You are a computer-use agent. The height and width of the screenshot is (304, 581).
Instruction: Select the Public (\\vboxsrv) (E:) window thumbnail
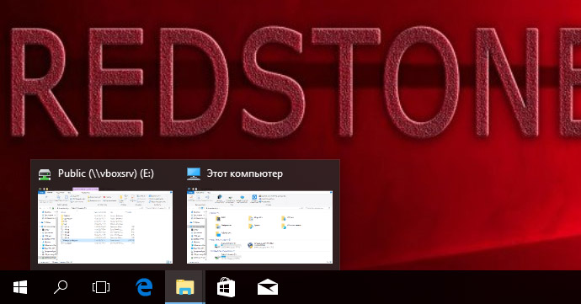tap(105, 227)
